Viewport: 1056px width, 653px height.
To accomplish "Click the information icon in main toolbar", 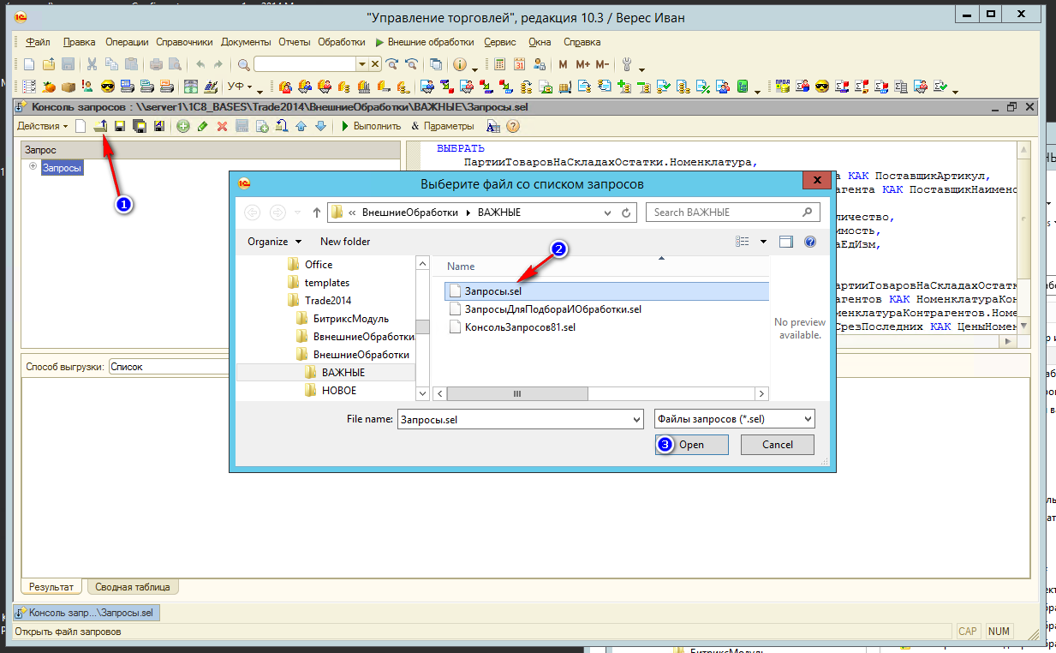I will click(x=459, y=64).
